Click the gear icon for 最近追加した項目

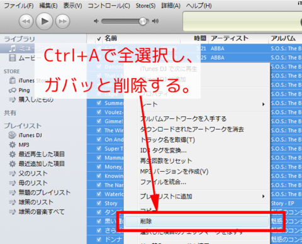coord(13,164)
